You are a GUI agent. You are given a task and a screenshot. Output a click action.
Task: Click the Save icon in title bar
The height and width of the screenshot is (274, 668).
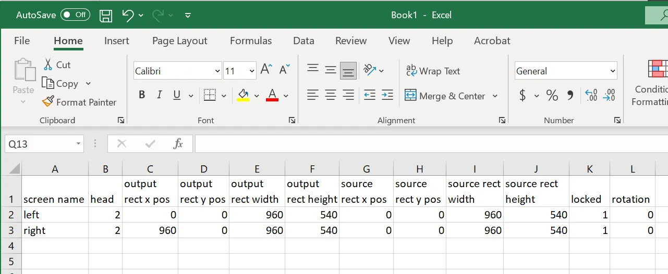[106, 15]
